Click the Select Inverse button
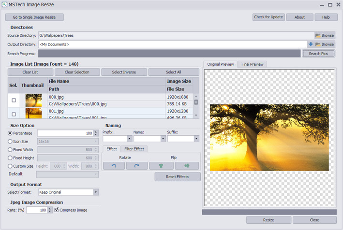The height and width of the screenshot is (230, 343). [x=124, y=72]
